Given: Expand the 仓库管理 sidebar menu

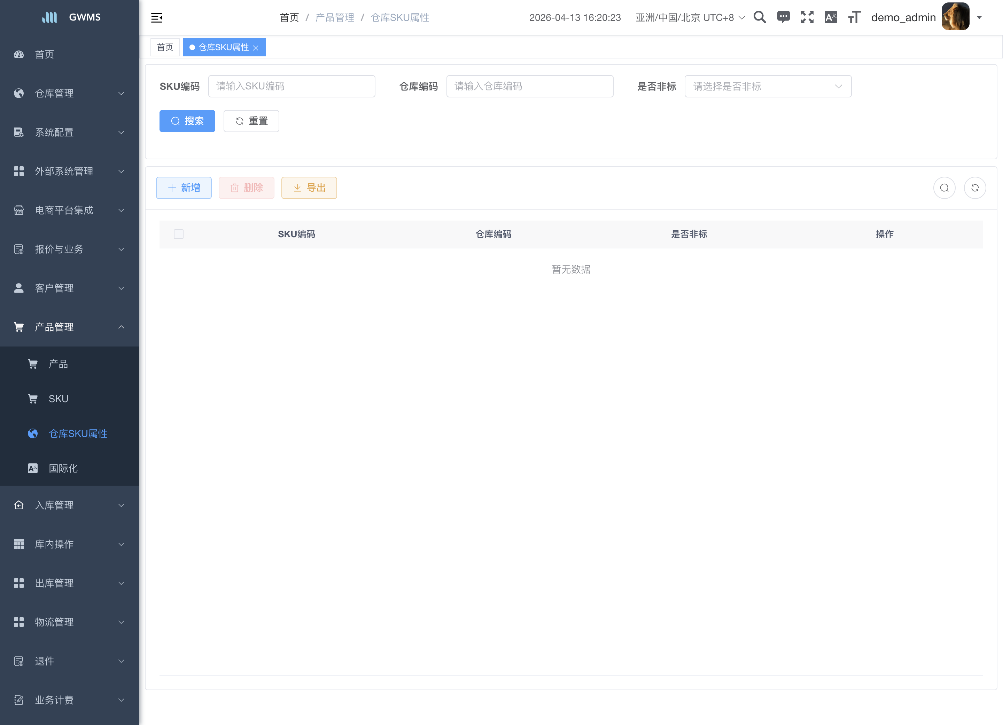Looking at the screenshot, I should pos(69,93).
